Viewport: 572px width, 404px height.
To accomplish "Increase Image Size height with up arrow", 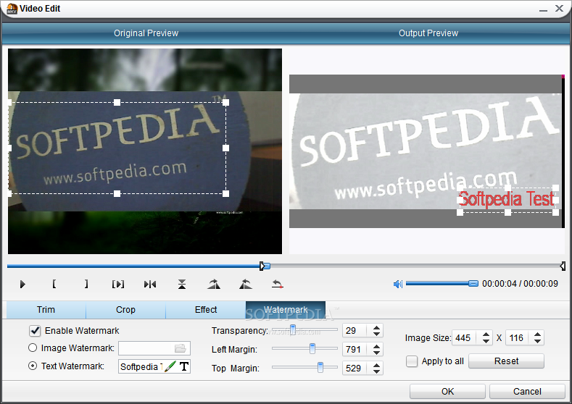I will (537, 334).
